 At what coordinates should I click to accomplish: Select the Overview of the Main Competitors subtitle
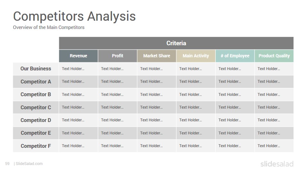tap(49, 27)
